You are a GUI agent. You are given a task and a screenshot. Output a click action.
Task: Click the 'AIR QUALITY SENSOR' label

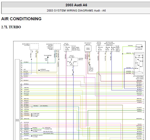click(88, 44)
